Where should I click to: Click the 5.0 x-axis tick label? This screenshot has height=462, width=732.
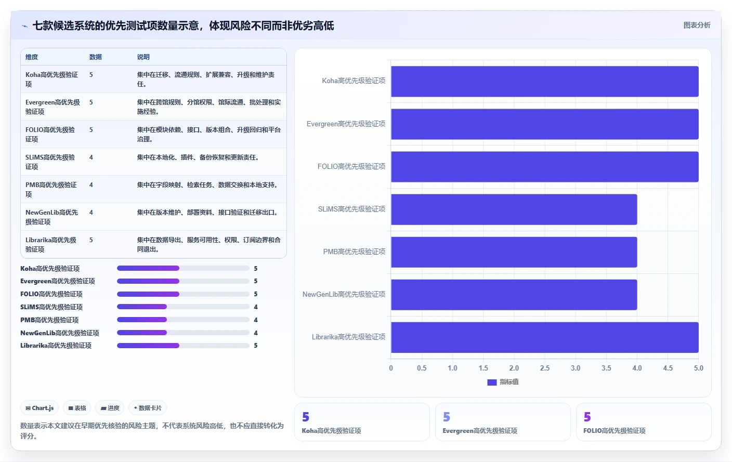698,368
